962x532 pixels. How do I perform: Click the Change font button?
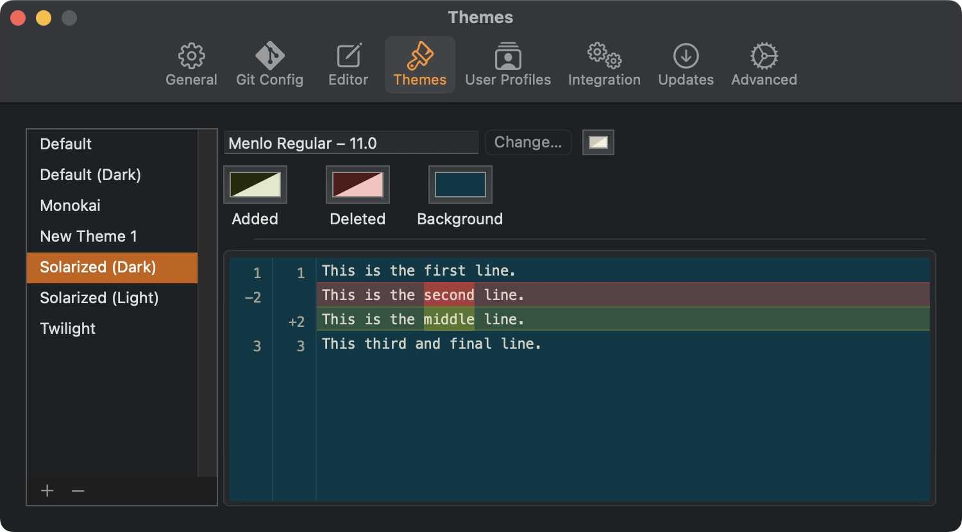point(528,142)
